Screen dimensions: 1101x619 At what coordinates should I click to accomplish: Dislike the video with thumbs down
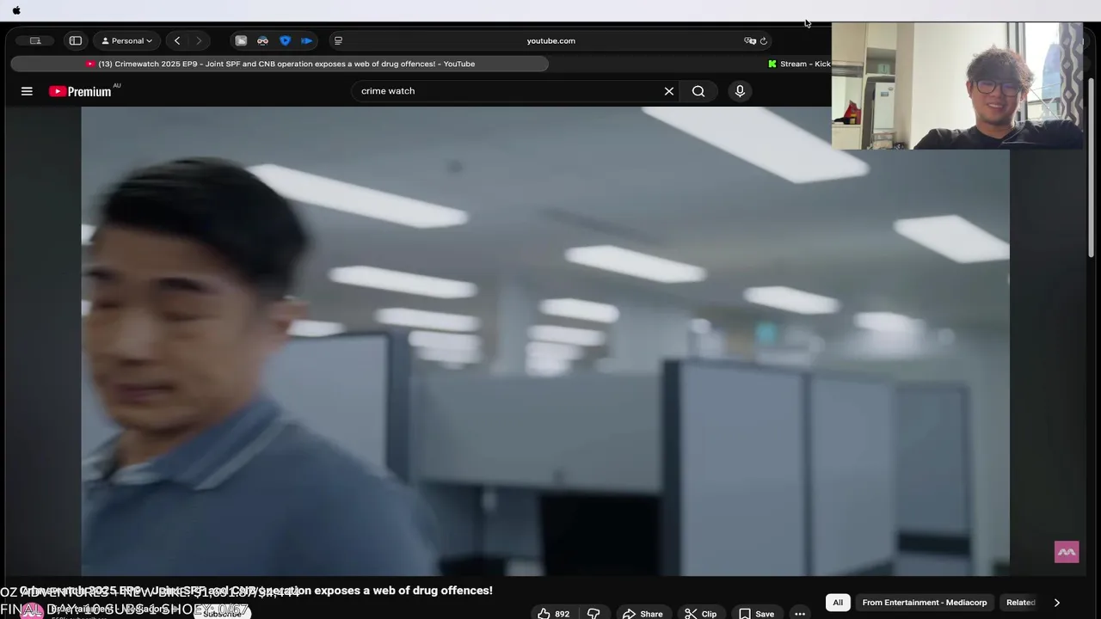[x=594, y=614]
